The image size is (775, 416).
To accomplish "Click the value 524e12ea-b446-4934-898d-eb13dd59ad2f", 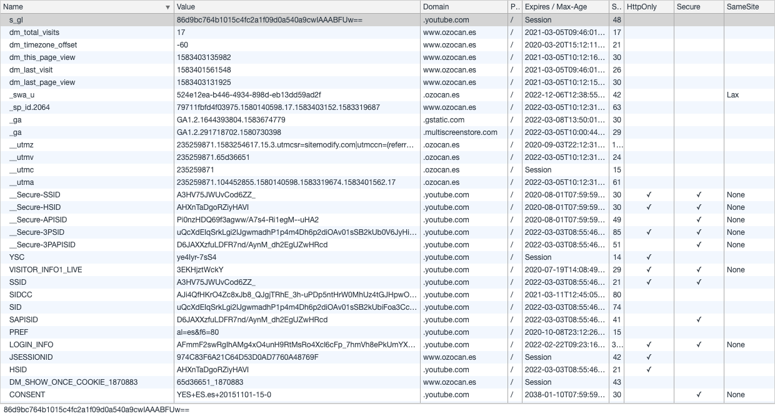I will pos(249,95).
